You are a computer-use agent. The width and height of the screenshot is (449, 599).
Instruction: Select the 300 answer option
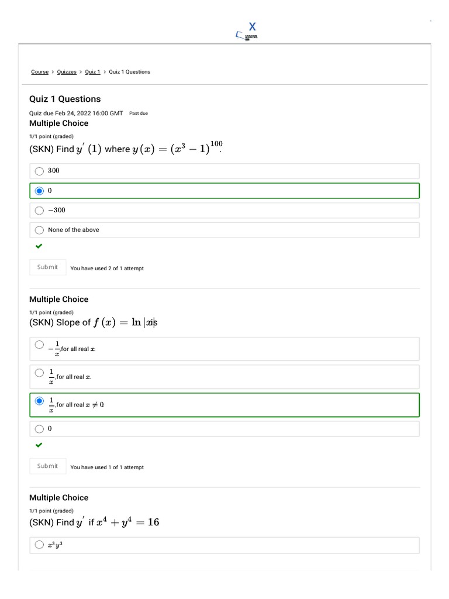39,171
